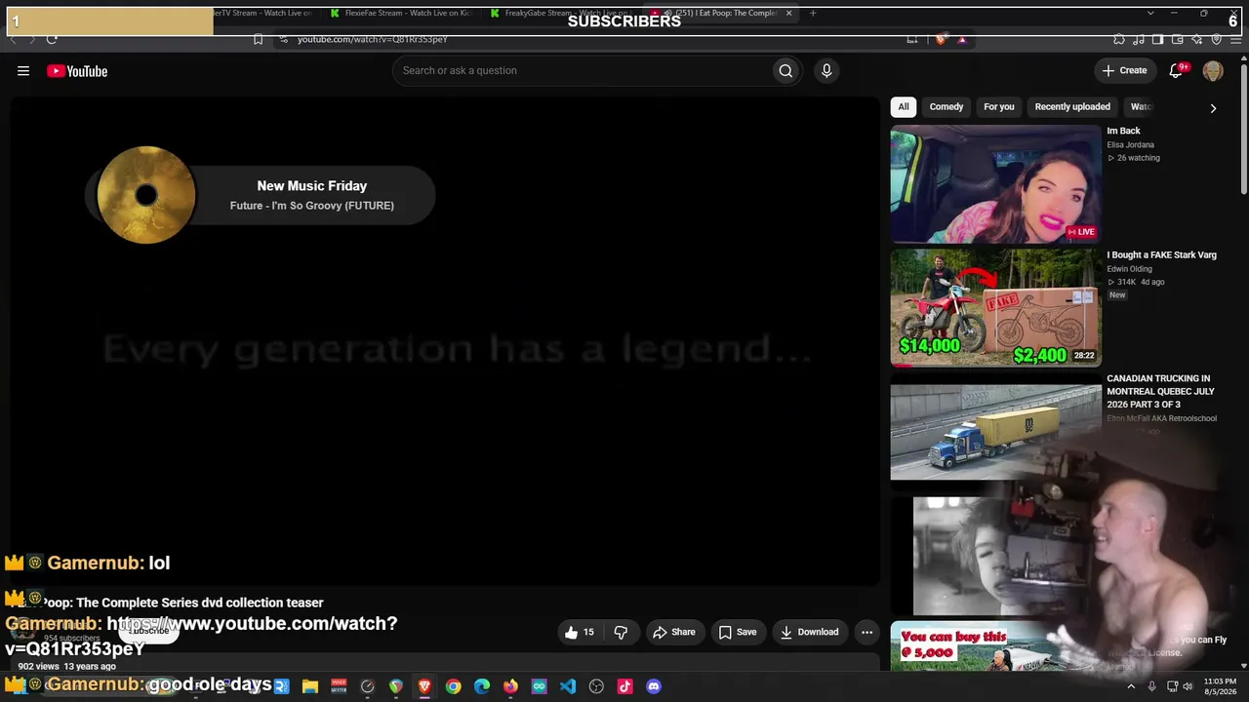Share the video
1249x702 pixels.
point(673,632)
